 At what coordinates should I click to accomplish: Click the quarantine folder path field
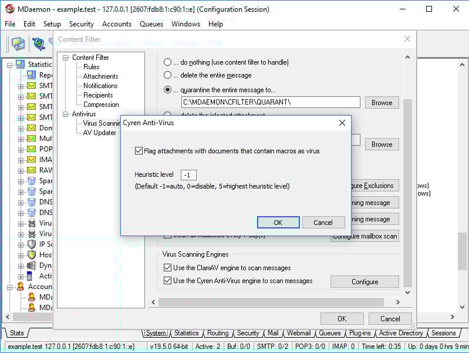(271, 102)
